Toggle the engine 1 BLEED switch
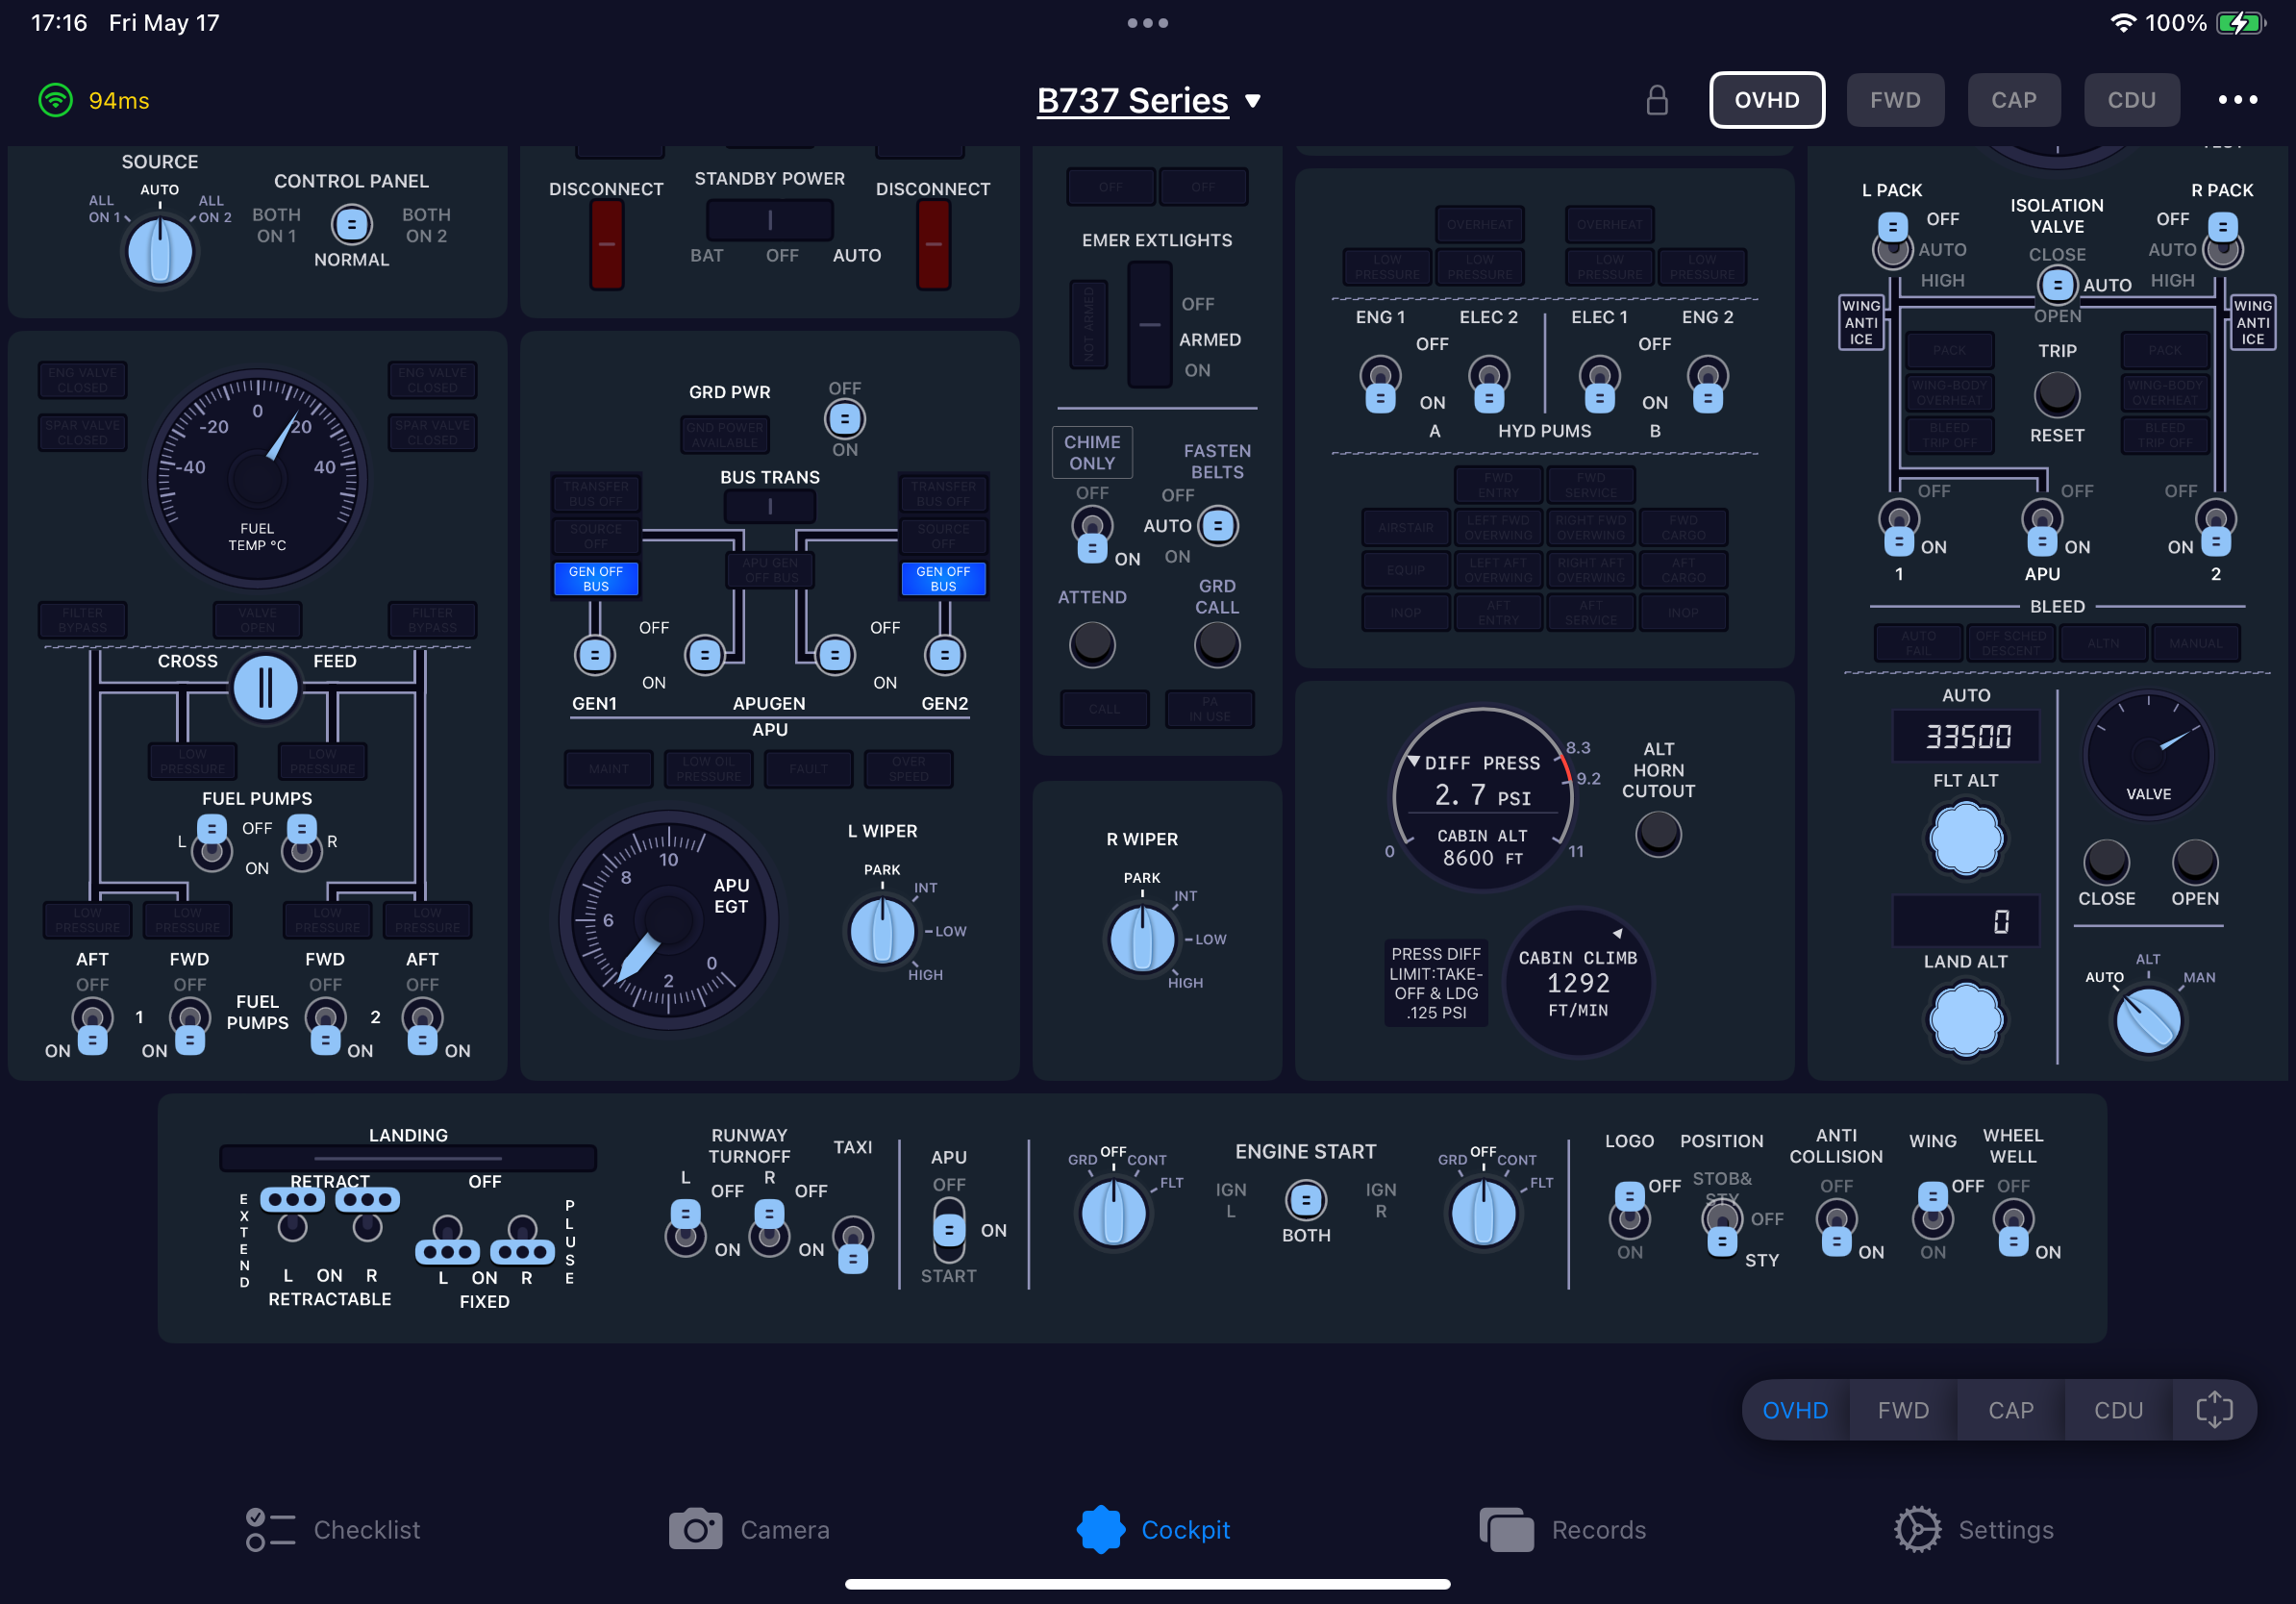Image resolution: width=2296 pixels, height=1604 pixels. (1899, 528)
